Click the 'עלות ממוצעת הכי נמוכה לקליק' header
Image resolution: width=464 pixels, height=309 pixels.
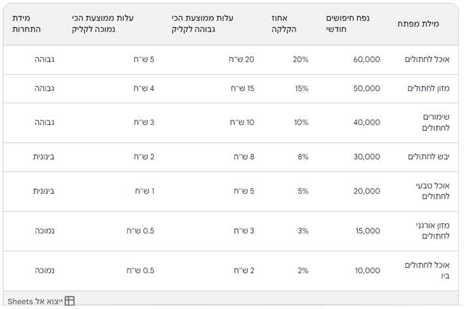[102, 24]
